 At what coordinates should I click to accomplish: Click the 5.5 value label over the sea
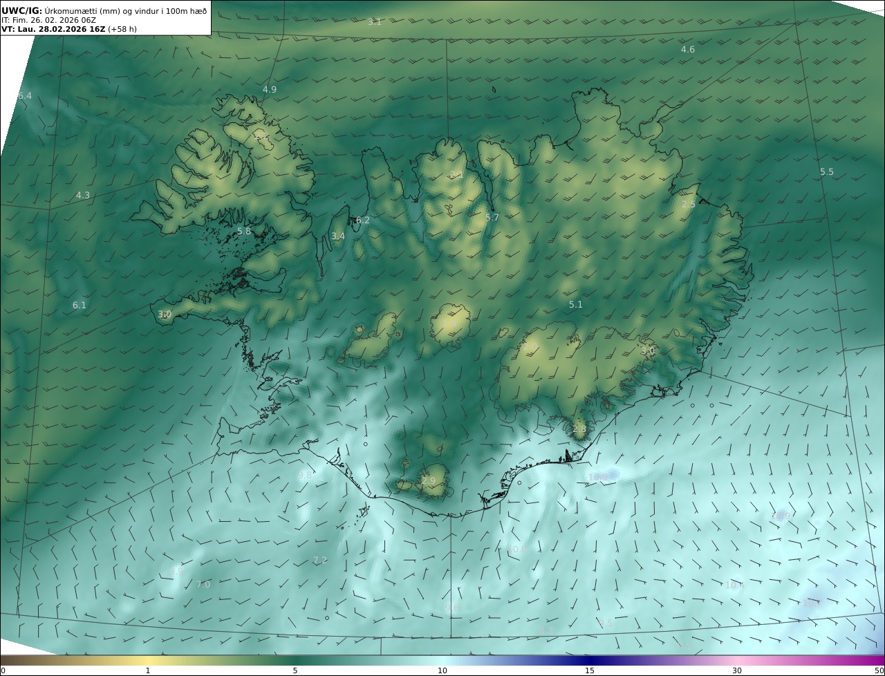coord(826,172)
